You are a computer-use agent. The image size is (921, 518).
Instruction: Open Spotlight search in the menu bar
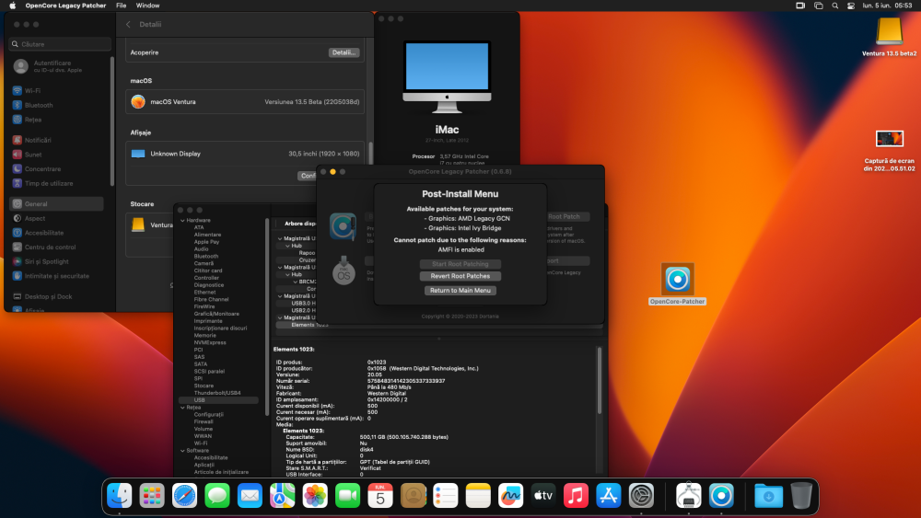pyautogui.click(x=834, y=6)
